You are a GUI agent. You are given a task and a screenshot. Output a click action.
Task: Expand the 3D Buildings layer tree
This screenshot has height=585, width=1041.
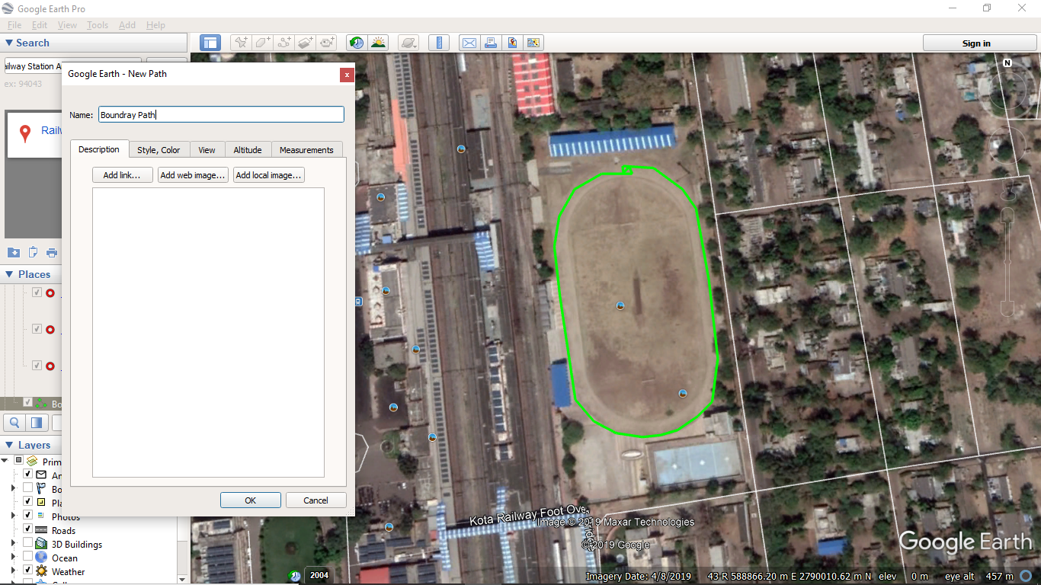click(13, 544)
